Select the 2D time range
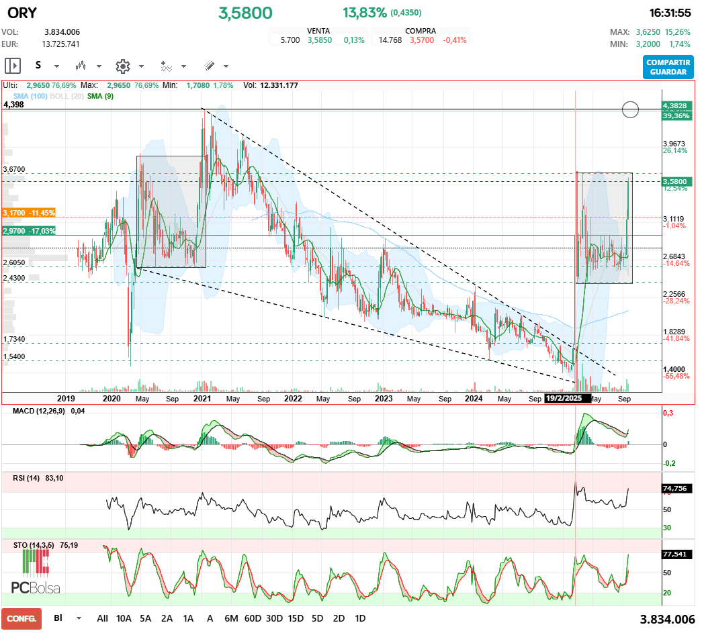Viewport: 704px width, 633px height. [339, 618]
